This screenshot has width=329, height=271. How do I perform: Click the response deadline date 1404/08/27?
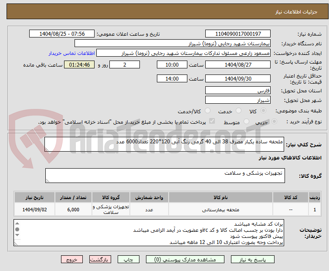[x=238, y=65]
